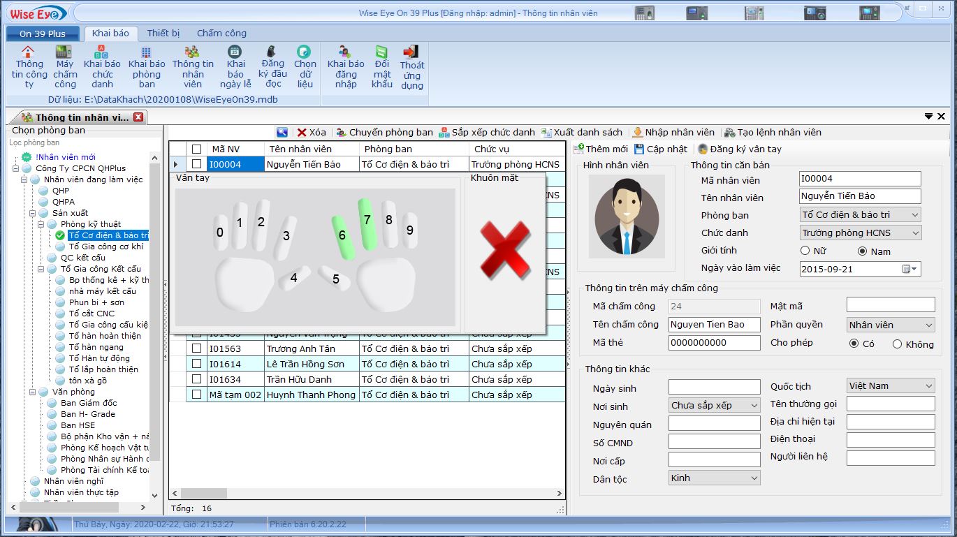Open the Quốc tịch dropdown

coord(928,386)
